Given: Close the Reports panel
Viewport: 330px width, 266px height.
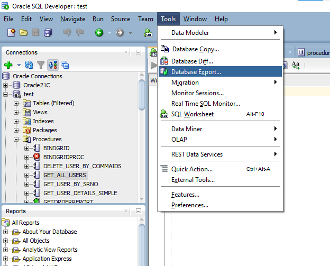Looking at the screenshot, I should point(126,210).
